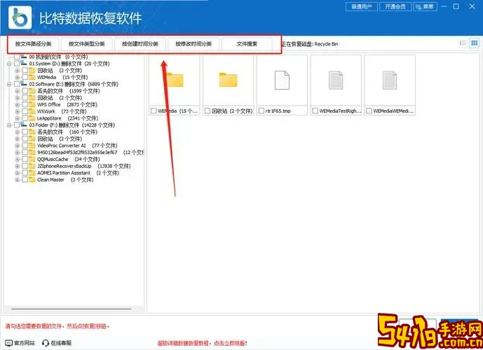Click VideoProc Converter AI folder icon
This screenshot has width=483, height=350.
click(32, 146)
